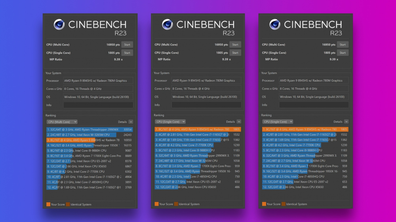Click the Cinebench sphere logo in the right panel

[x=275, y=24]
